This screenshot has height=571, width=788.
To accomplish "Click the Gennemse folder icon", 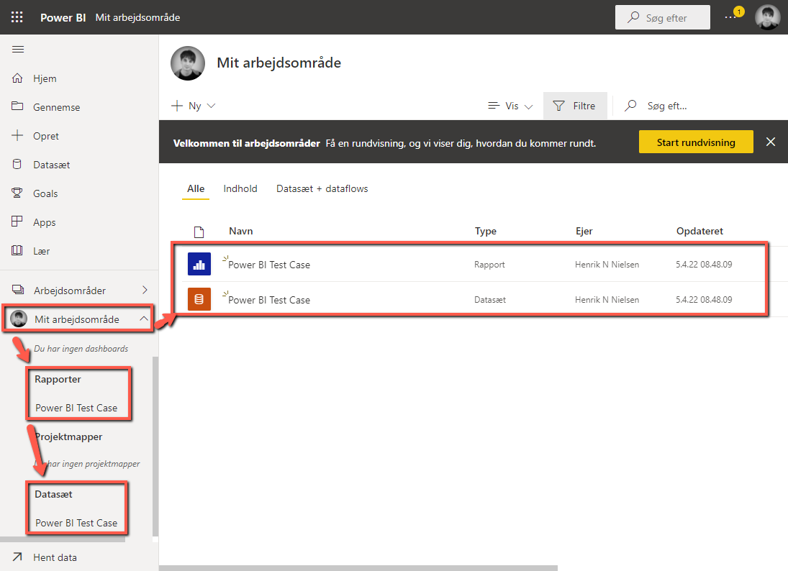I will coord(17,106).
